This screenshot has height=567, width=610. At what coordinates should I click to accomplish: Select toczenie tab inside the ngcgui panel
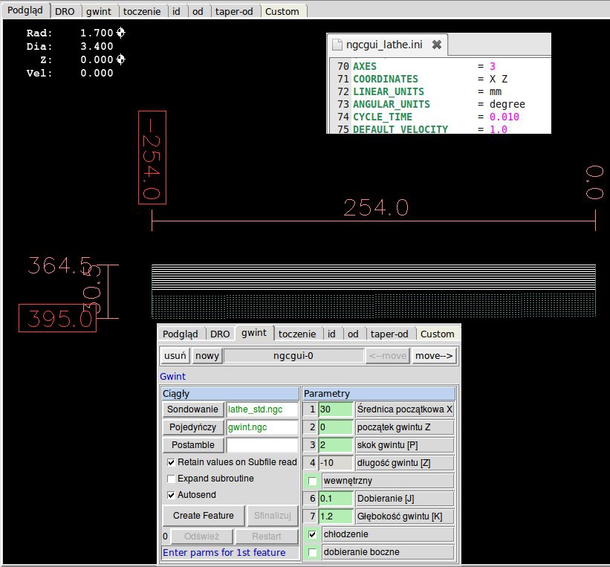[x=297, y=334]
